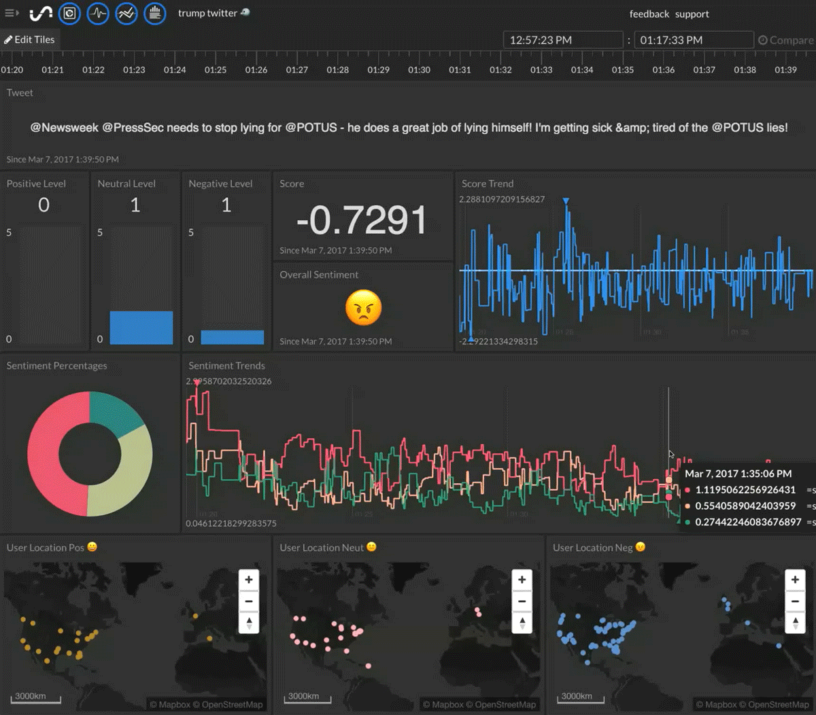Click happy emoji next to User Location Pos

pyautogui.click(x=92, y=546)
